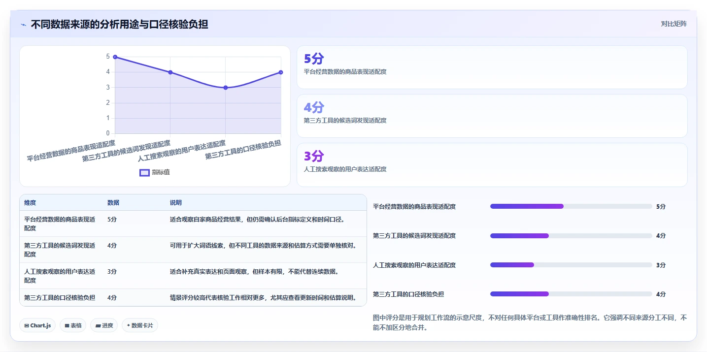707x352 pixels.
Task: Click the Chart.js tag
Action: click(37, 325)
